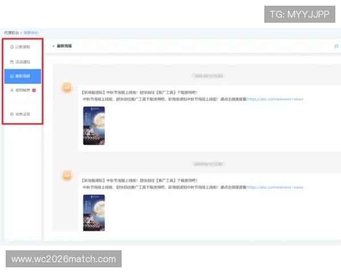The width and height of the screenshot is (341, 273).
Task: Select 最新海报 sidebar menu item
Action: coord(23,76)
